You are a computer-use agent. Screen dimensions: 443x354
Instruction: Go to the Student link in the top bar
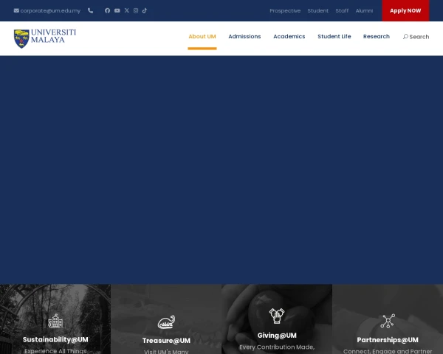[317, 11]
